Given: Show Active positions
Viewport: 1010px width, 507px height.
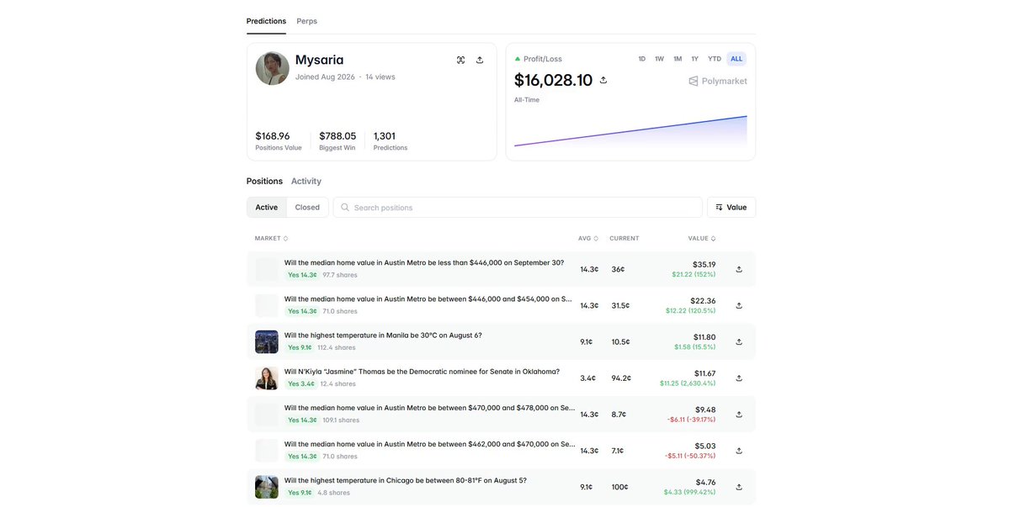Looking at the screenshot, I should 267,207.
